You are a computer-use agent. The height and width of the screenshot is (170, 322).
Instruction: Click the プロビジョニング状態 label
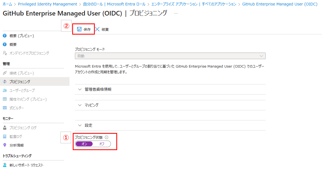[89, 137]
